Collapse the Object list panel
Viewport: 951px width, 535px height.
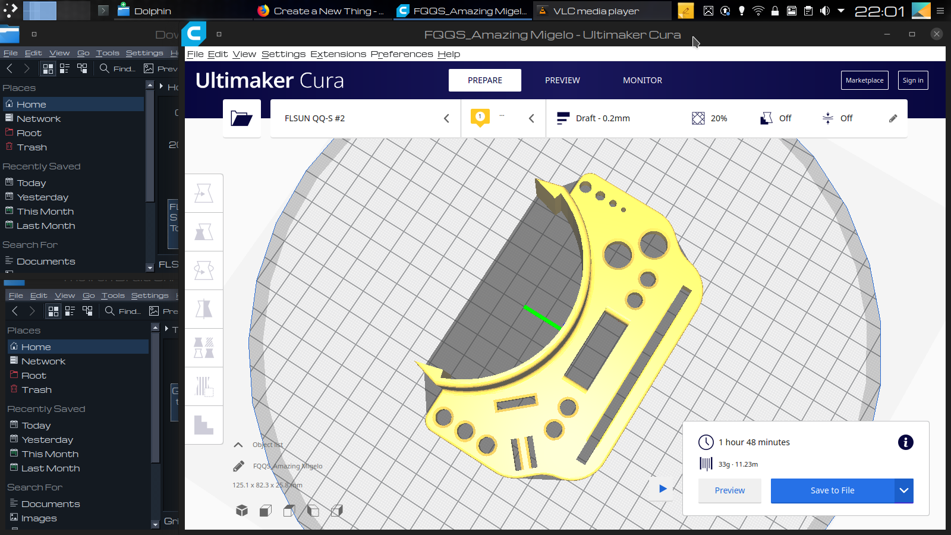238,445
